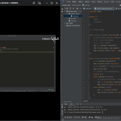Open the 运行(U) menu
Screen dimensions: 121x121
106,2
